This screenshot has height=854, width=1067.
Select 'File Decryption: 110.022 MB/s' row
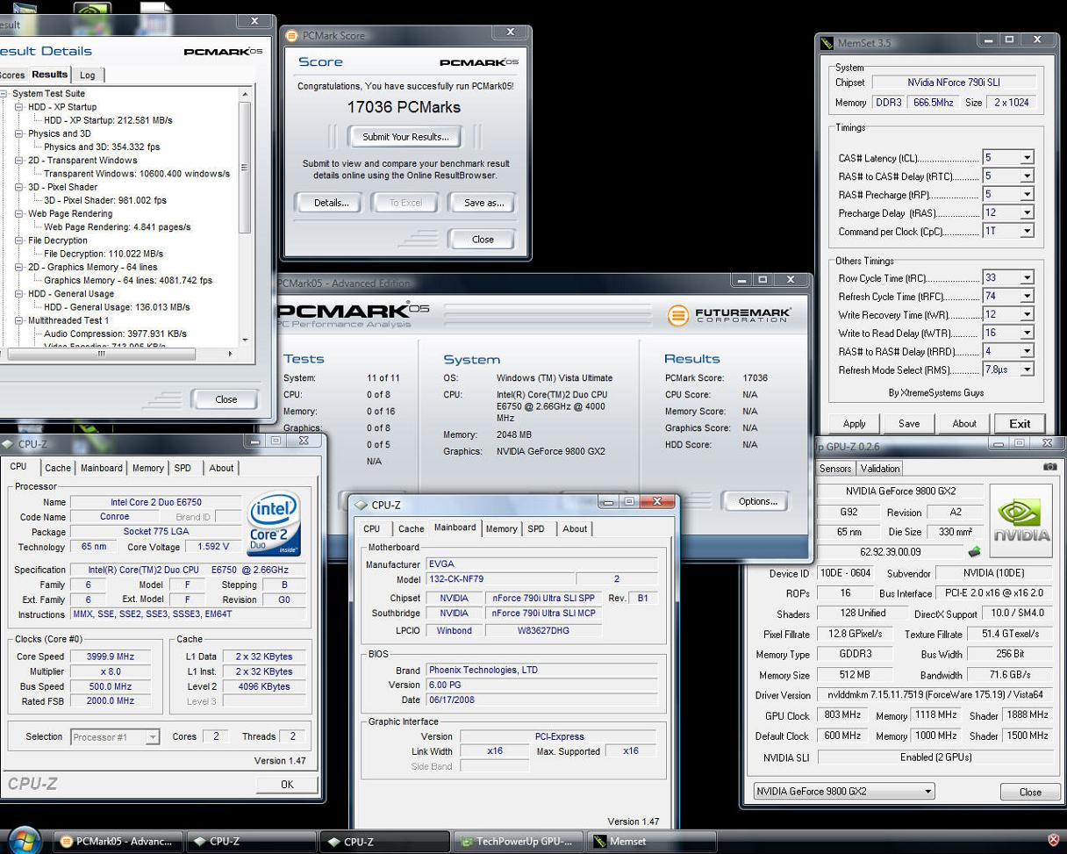pos(104,254)
